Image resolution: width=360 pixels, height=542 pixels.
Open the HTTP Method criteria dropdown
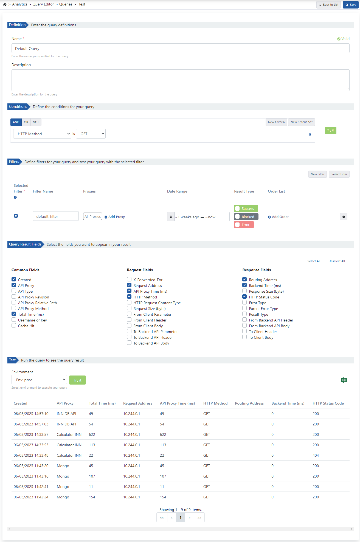[42, 134]
